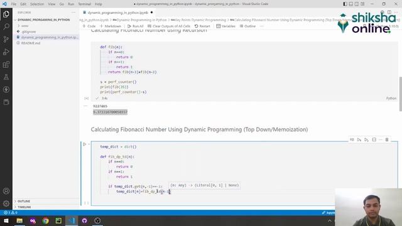Expand the OUTLINE section
This screenshot has width=402, height=226.
point(24,201)
